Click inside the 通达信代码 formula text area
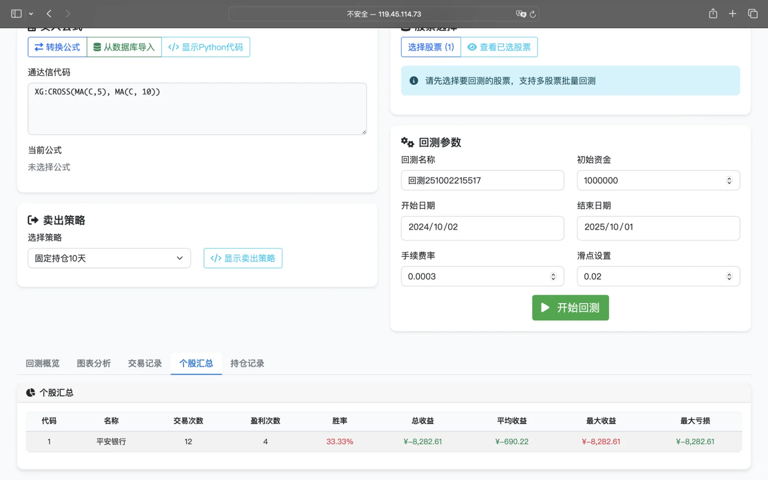The image size is (768, 480). coord(197,108)
